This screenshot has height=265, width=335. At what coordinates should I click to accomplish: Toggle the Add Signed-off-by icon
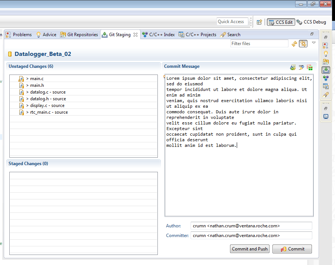coord(301,67)
